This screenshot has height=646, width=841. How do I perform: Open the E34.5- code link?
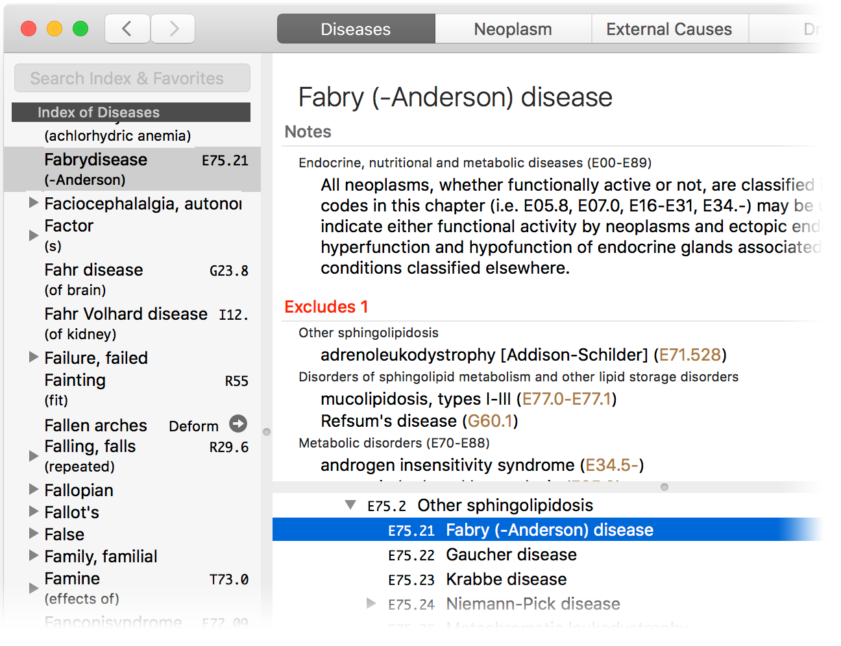[612, 465]
